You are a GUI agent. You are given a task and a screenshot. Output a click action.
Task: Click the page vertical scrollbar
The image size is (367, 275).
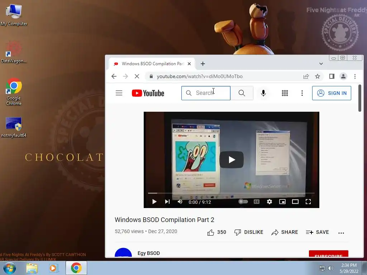click(360, 98)
